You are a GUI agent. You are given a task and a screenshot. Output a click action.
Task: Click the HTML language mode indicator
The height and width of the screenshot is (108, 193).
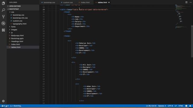pyautogui.click(x=181, y=106)
